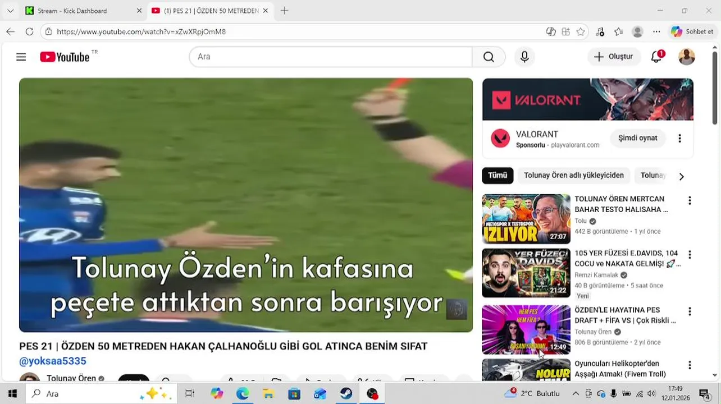The height and width of the screenshot is (404, 721).
Task: View site information lock icon
Action: click(x=48, y=31)
